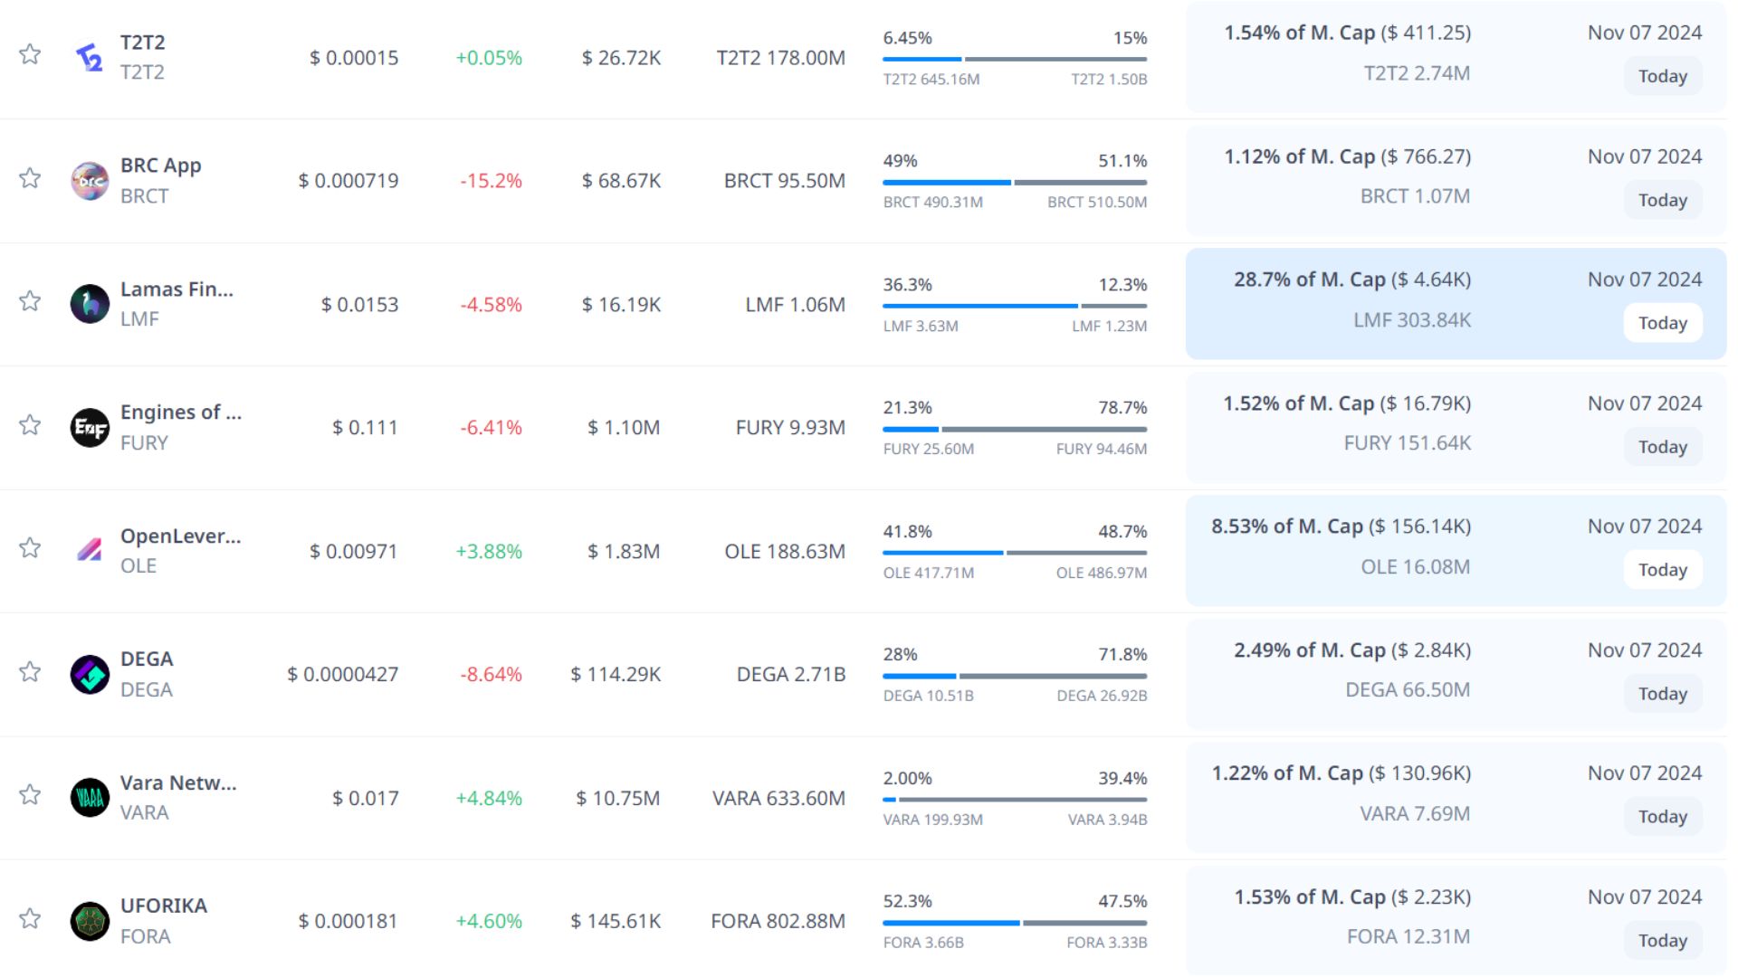Click the LMF 28.7% of M. Cap card
1738x977 pixels.
(1351, 300)
